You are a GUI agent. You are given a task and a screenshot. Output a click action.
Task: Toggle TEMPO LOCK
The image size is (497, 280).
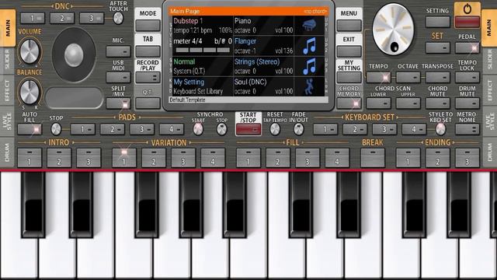click(x=467, y=78)
